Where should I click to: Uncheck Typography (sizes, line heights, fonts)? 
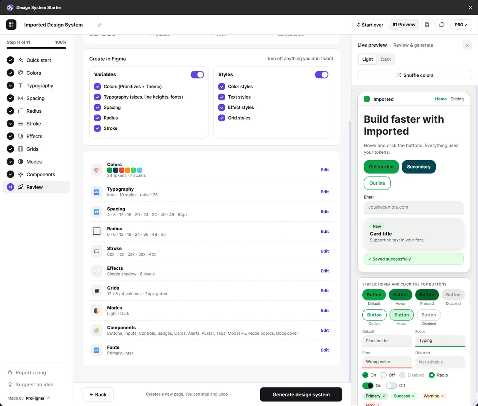(97, 97)
